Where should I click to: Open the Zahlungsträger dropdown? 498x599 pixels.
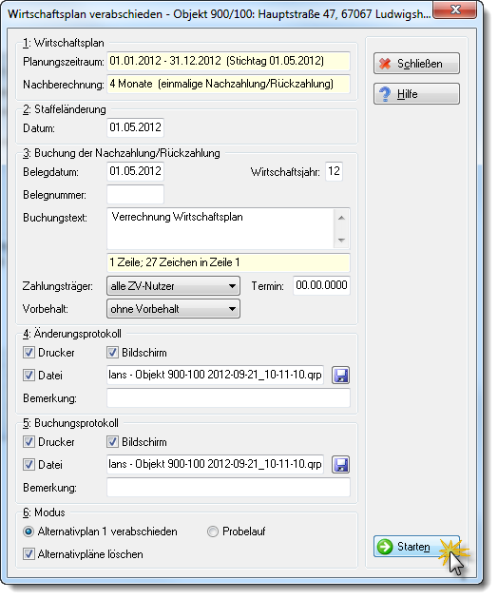[x=173, y=286]
